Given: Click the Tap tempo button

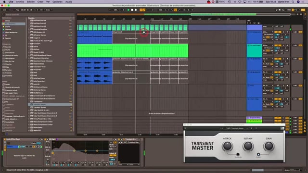Looking at the screenshot, I should [18, 10].
